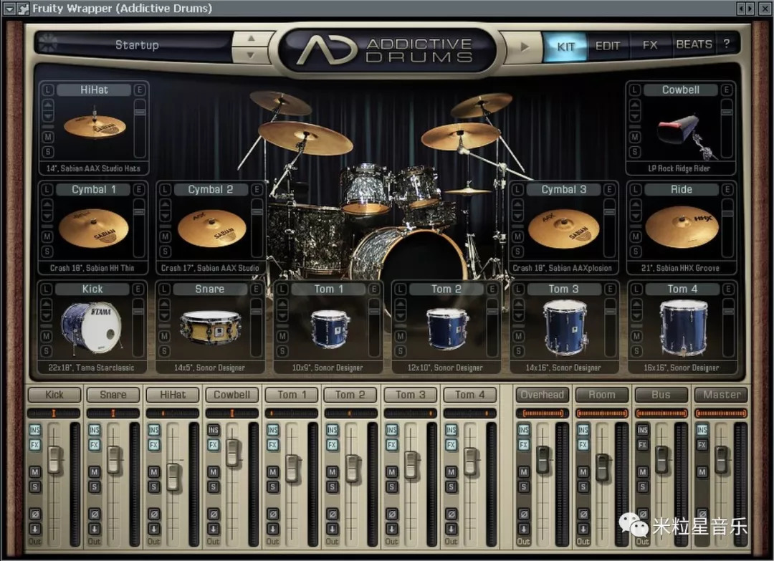Mute the Cymbal 1 kit piece
This screenshot has height=561, width=774.
(48, 236)
